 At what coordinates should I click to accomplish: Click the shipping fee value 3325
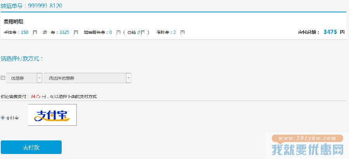tap(64, 32)
